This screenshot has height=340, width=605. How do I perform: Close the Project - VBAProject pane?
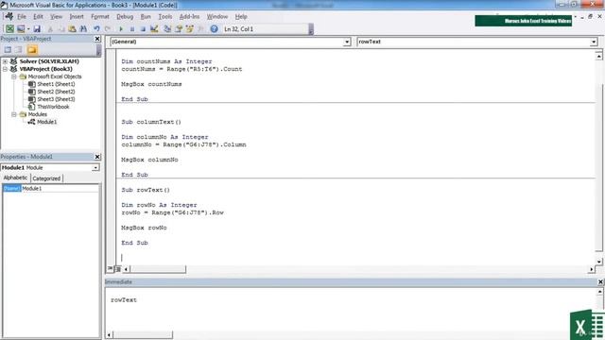[97, 39]
